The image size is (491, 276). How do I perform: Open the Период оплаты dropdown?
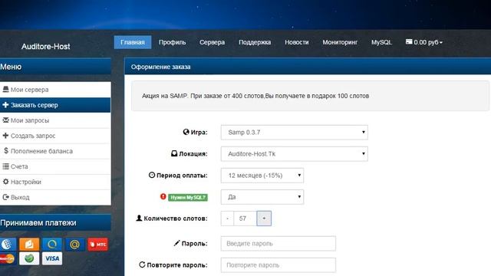262,176
